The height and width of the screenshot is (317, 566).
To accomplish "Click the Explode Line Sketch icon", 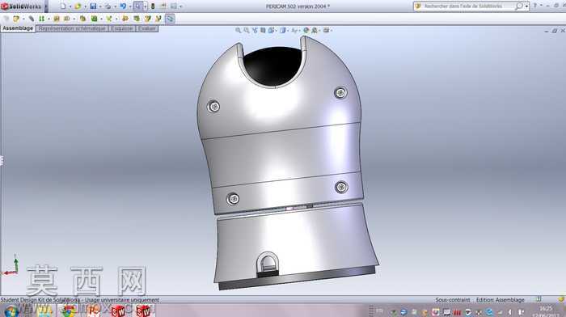I will (158, 19).
